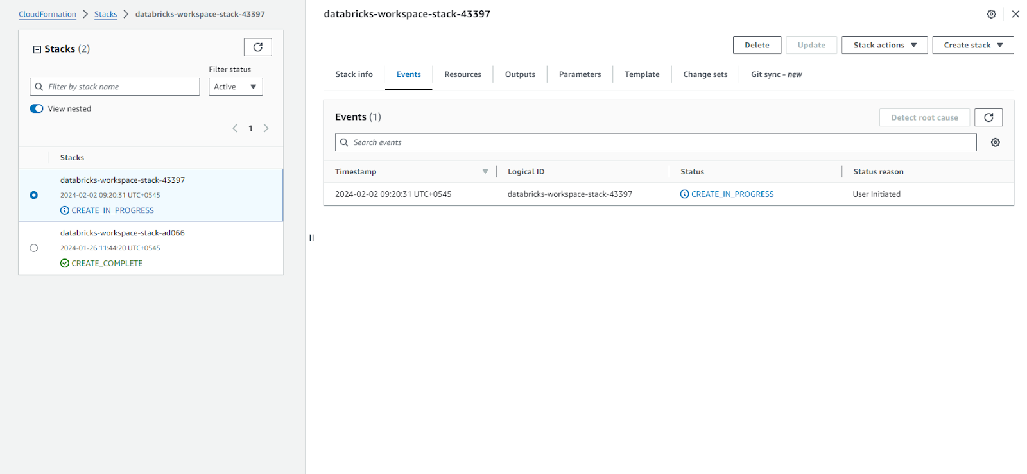The width and height of the screenshot is (1027, 474).
Task: Open the Parameters tab
Action: click(x=580, y=74)
